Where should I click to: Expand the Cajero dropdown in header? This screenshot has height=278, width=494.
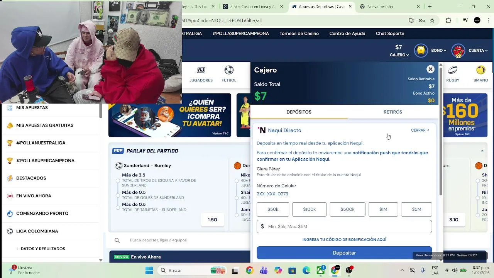[399, 55]
